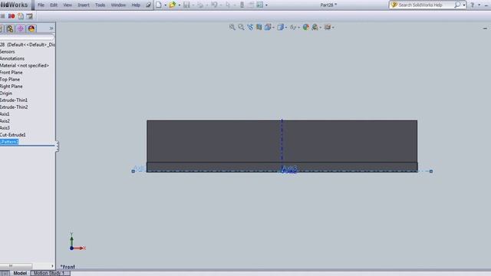
Task: Click the macro Stop icon
Action: click(2, 16)
